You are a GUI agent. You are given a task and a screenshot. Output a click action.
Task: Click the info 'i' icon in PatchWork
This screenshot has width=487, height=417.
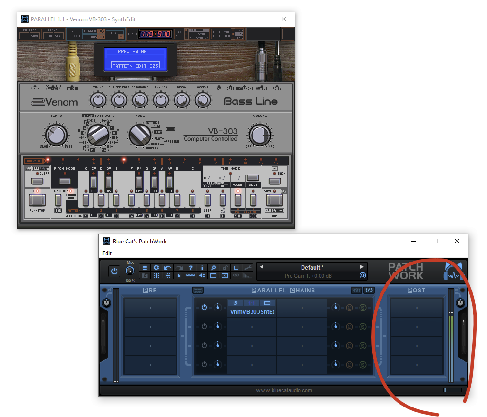(x=202, y=268)
